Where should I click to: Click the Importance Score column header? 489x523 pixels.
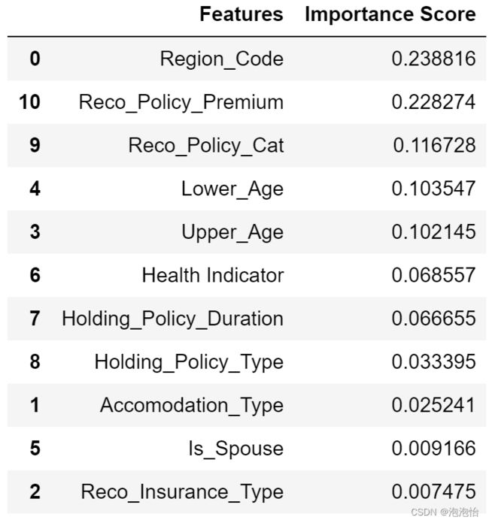click(x=390, y=15)
